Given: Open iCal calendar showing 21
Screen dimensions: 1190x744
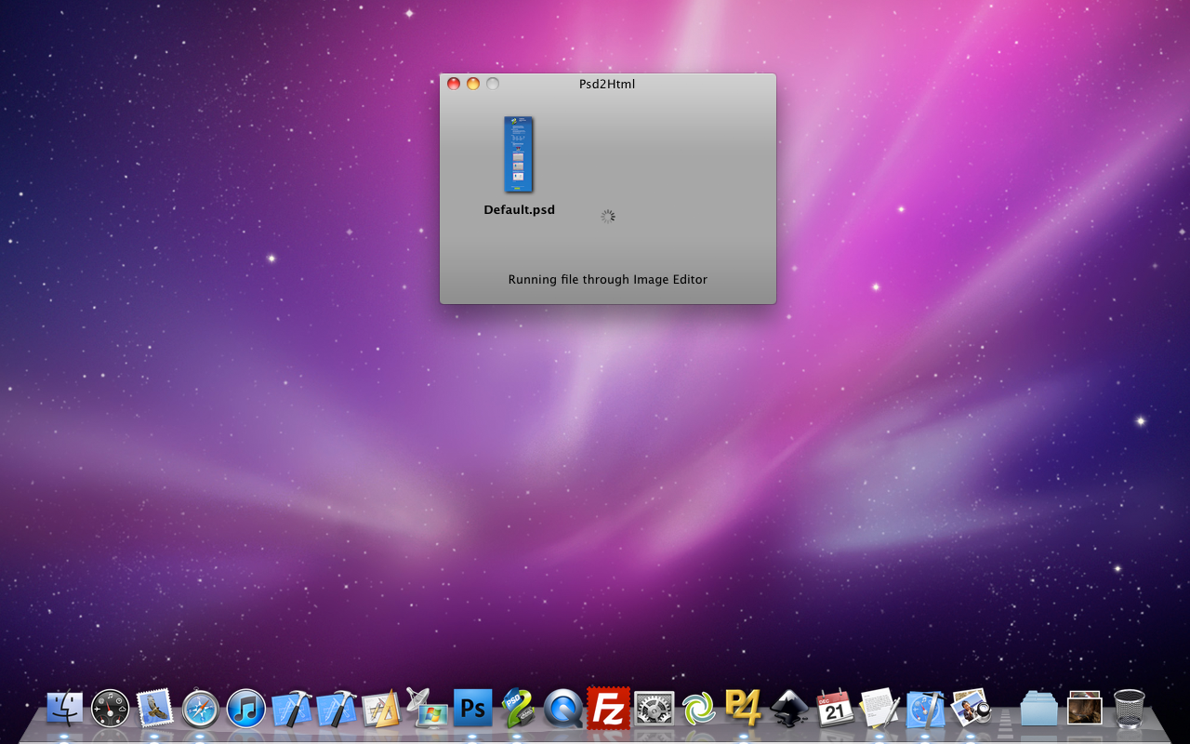Looking at the screenshot, I should [835, 709].
